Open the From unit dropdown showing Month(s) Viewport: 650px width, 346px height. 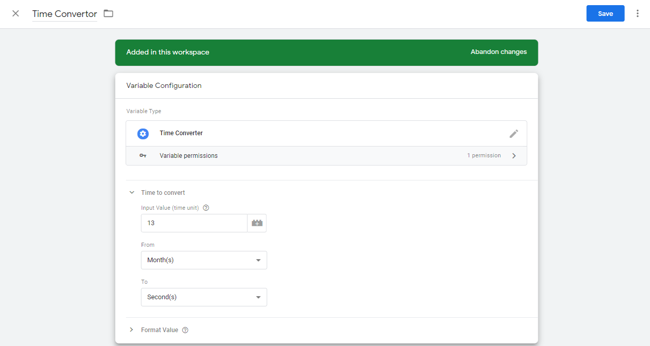tap(204, 260)
